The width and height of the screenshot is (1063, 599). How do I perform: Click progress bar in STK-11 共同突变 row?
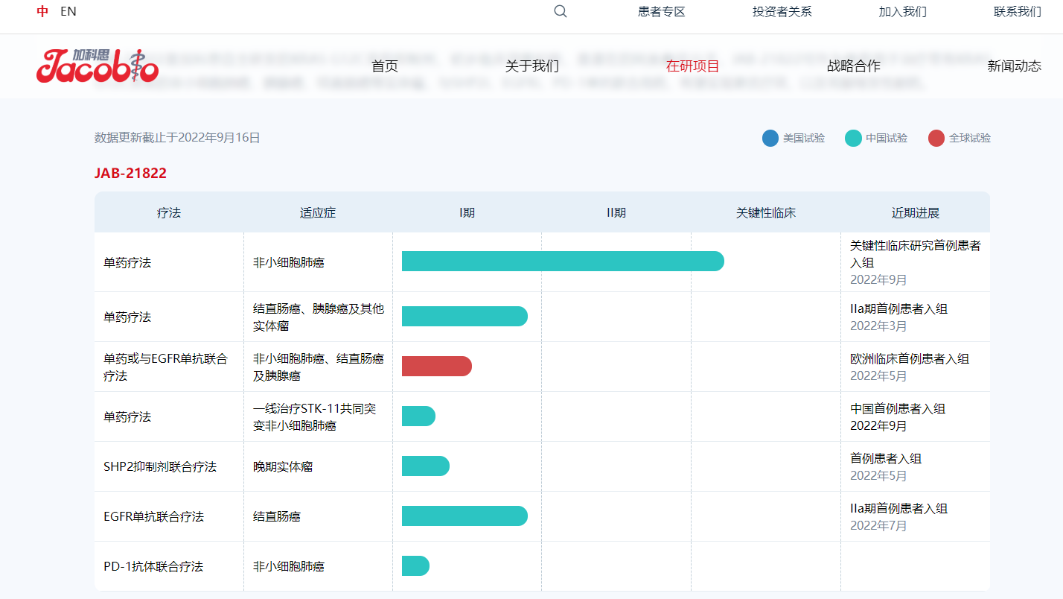[418, 416]
